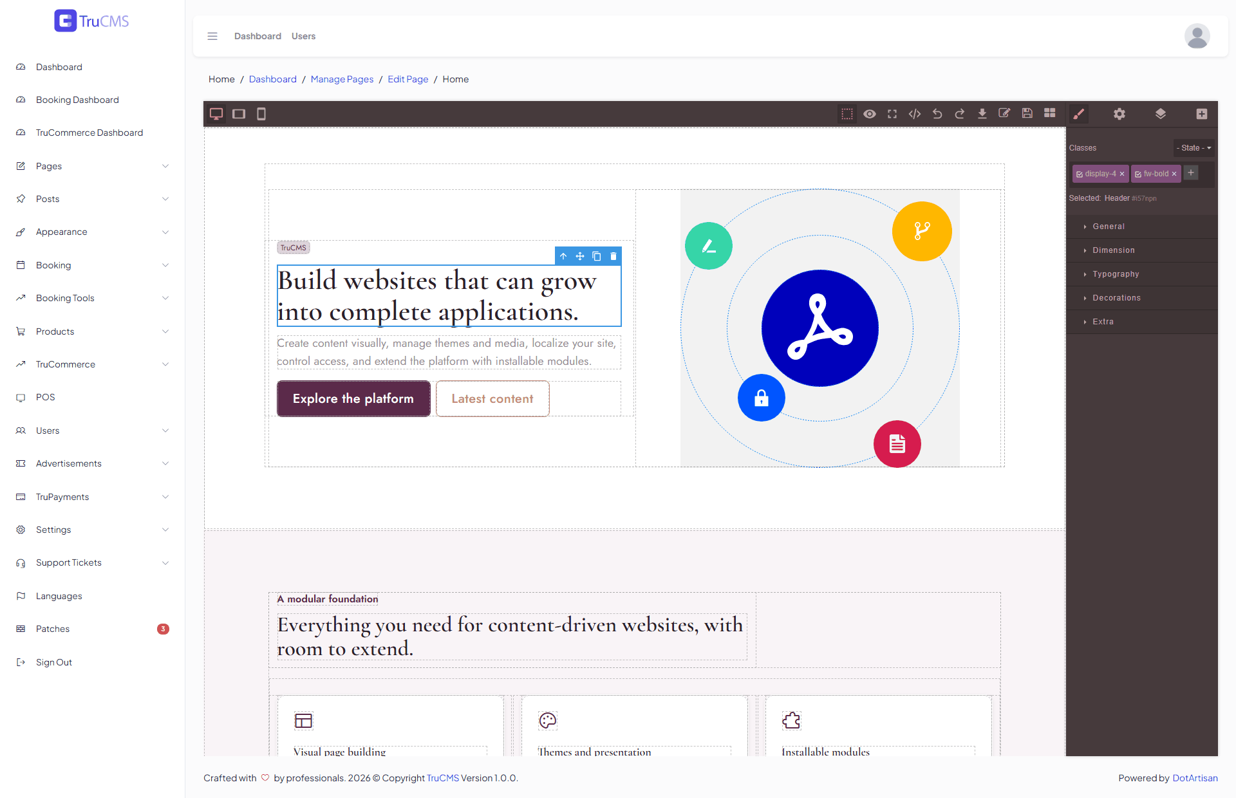Image resolution: width=1236 pixels, height=798 pixels.
Task: Expand the Typography style section
Action: (x=1142, y=274)
